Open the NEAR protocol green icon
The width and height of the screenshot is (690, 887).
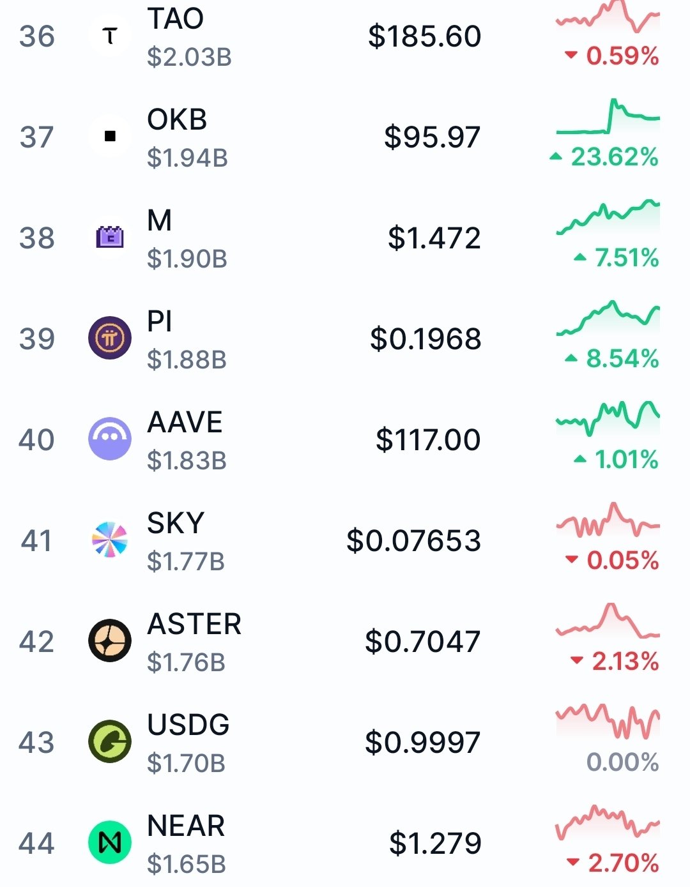(x=110, y=842)
